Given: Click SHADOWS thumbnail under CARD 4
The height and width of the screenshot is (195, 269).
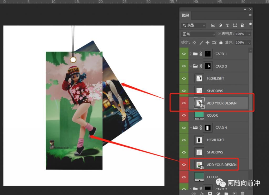Looking at the screenshot, I should pyautogui.click(x=199, y=152).
